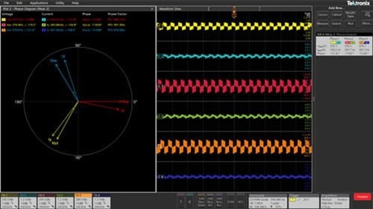
Task: Enable the AFG generator
Action: [241, 201]
